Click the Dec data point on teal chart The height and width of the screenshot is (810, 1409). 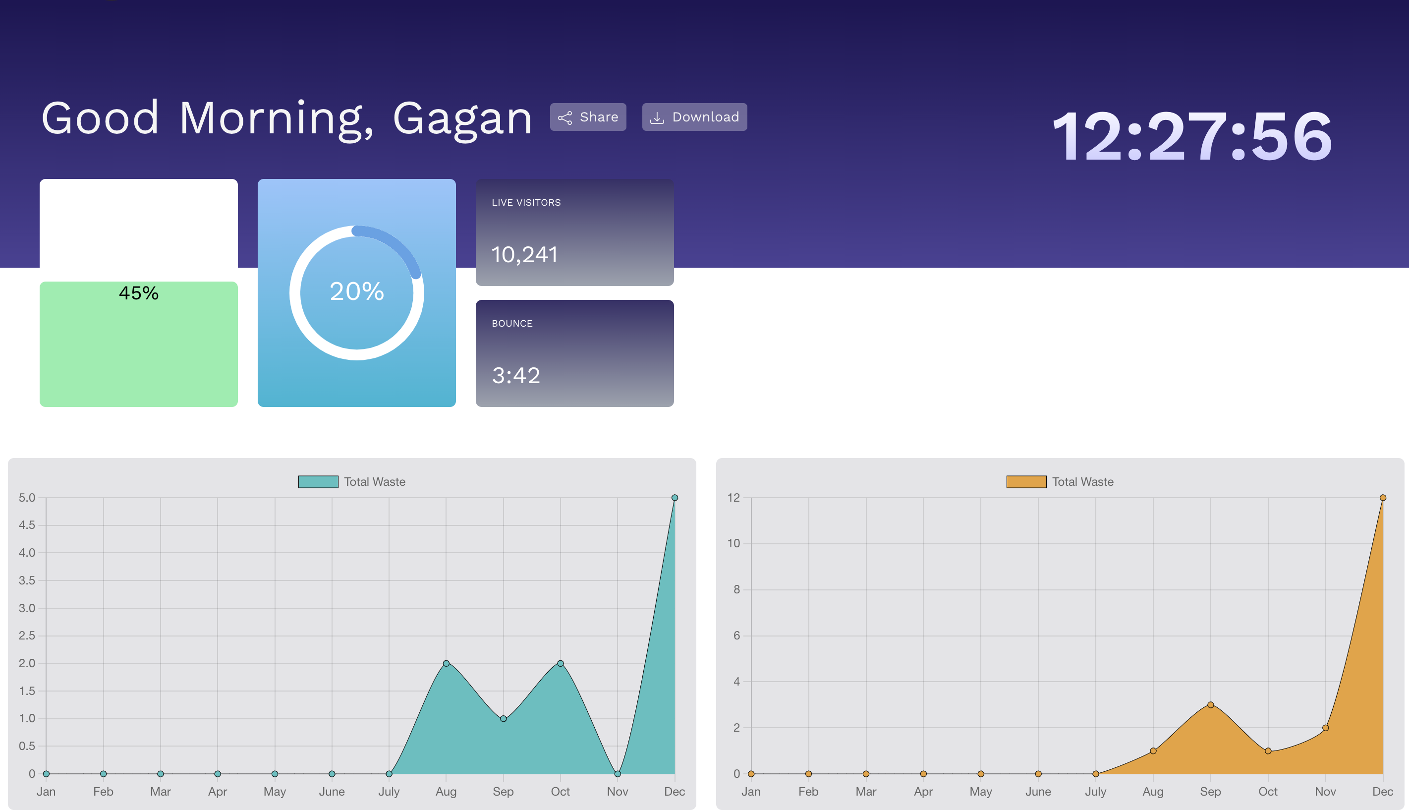click(x=675, y=498)
